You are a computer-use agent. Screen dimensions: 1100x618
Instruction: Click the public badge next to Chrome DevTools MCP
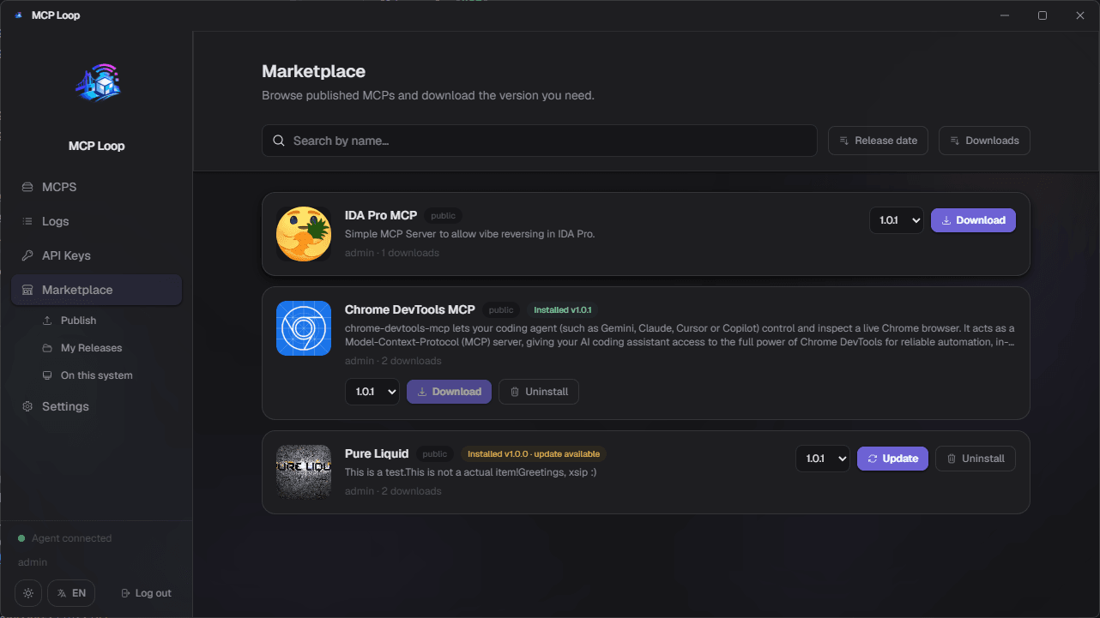coord(501,310)
